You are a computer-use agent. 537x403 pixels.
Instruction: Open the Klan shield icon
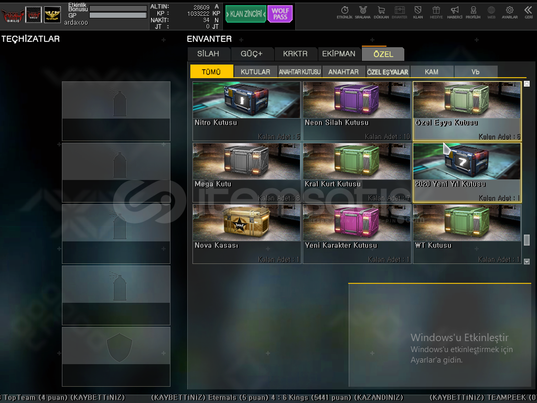(418, 13)
